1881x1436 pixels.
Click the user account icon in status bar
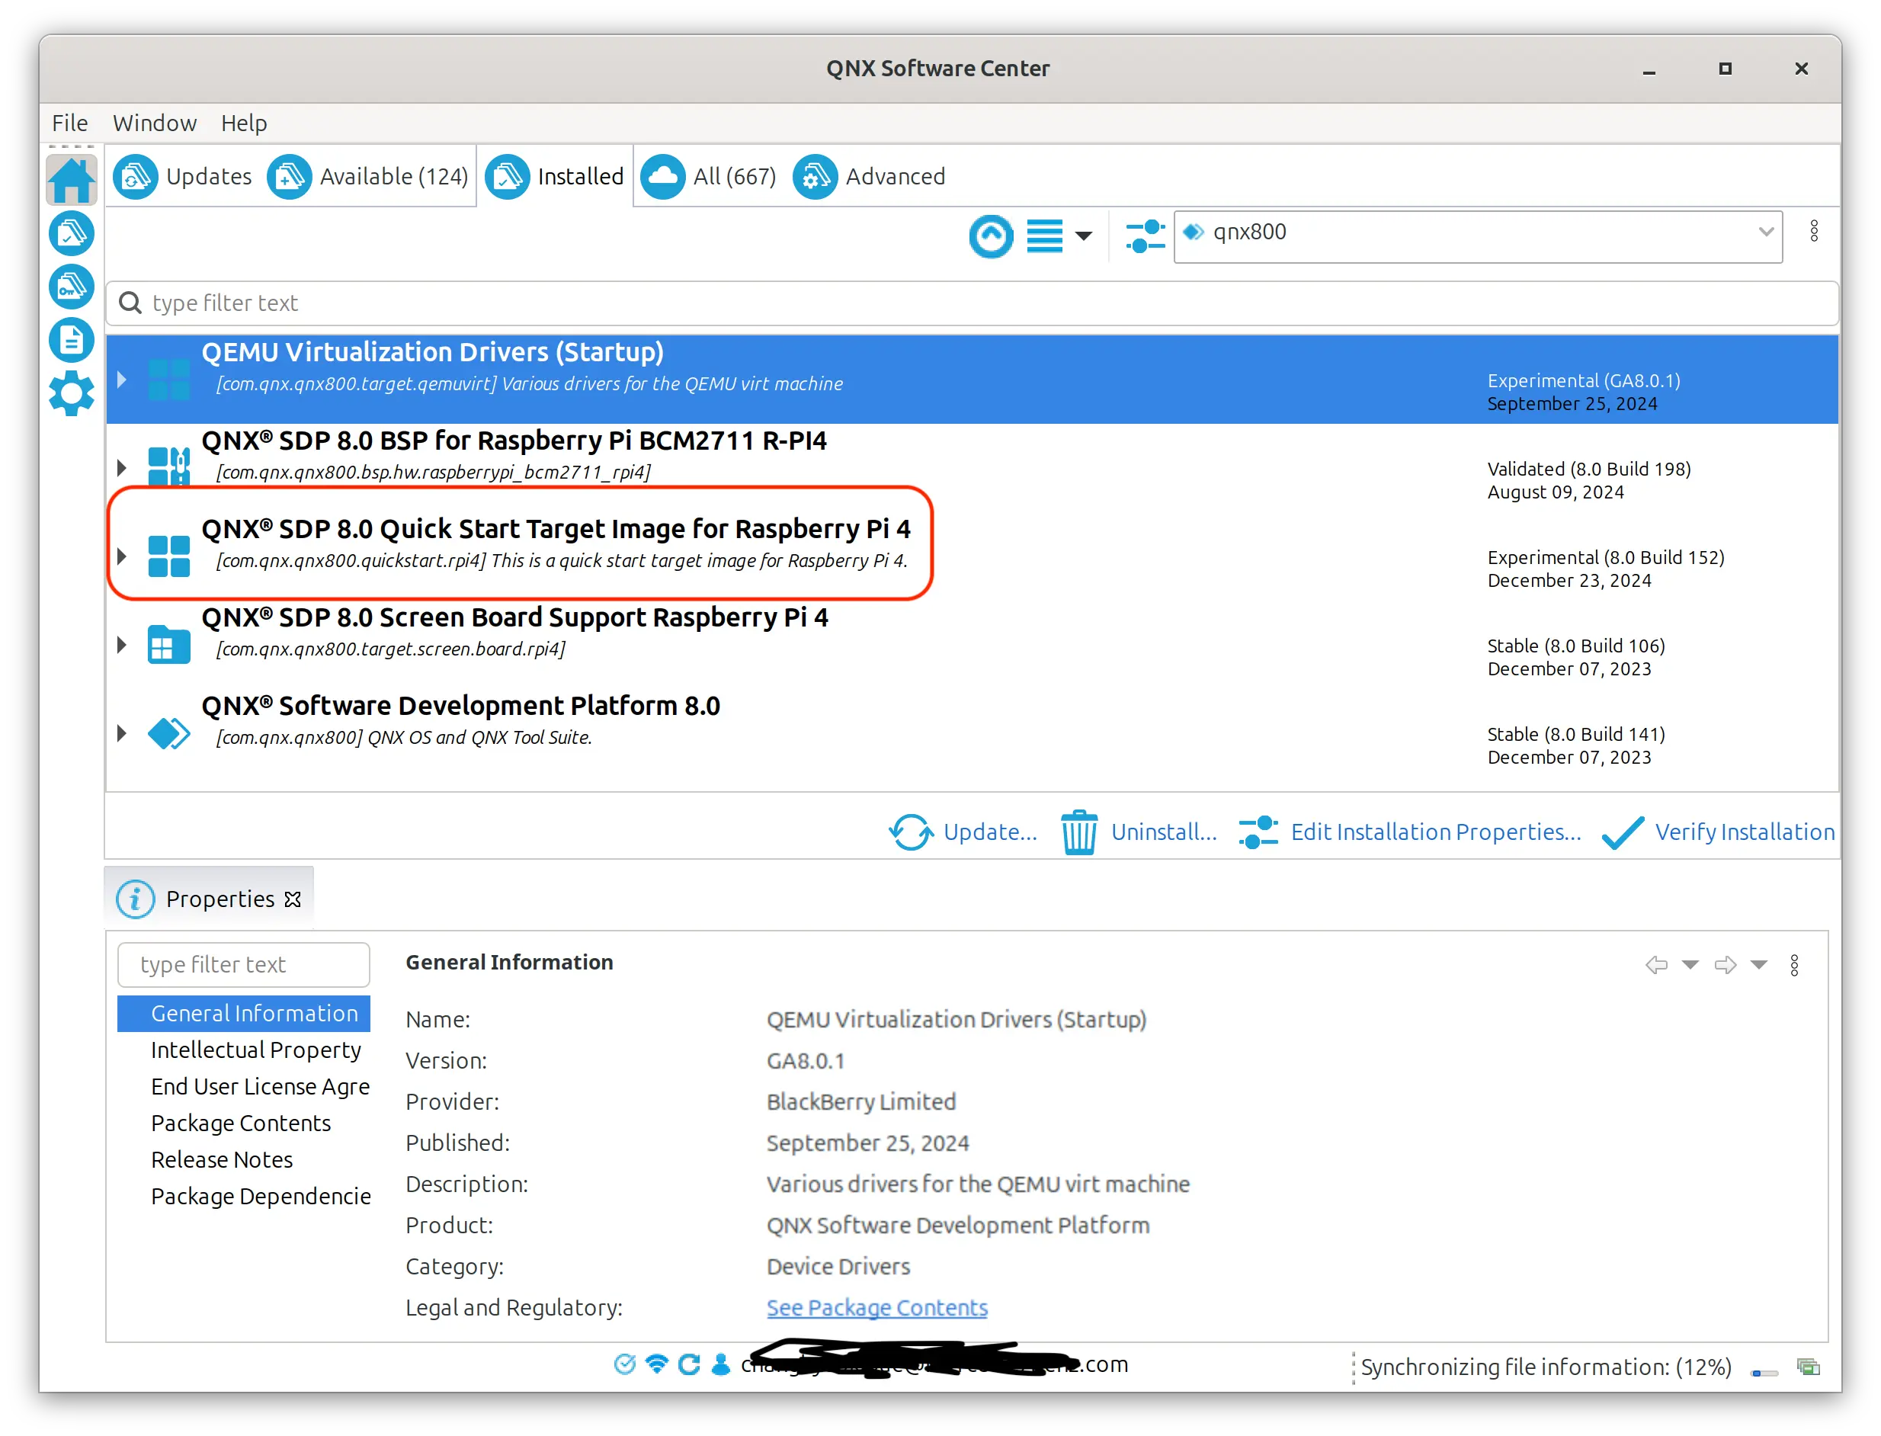(720, 1364)
